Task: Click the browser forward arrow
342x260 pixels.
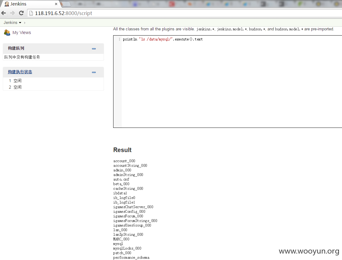Action: [12, 13]
